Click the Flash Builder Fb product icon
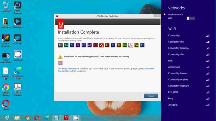 click(x=60, y=45)
